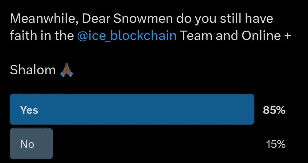
Task: Click the words do you still have
Action: (225, 19)
